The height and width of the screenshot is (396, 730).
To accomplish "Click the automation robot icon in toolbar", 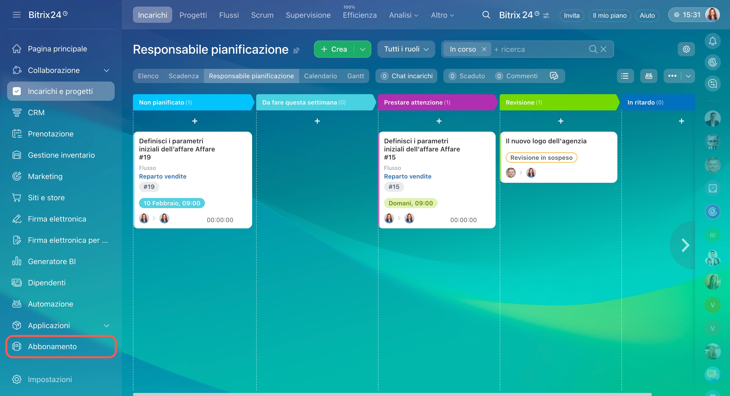I will click(648, 76).
